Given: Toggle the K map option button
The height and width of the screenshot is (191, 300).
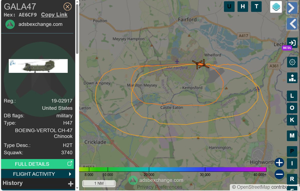Looking at the screenshot, I should point(292,120).
